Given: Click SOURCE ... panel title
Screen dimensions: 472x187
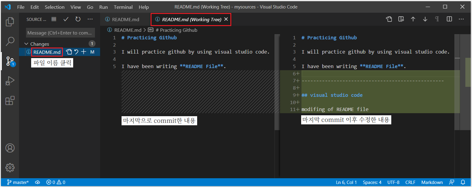Looking at the screenshot, I should tap(36, 19).
